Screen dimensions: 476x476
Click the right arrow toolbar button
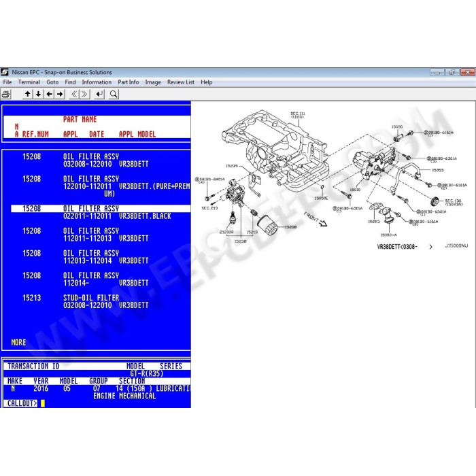pos(60,94)
